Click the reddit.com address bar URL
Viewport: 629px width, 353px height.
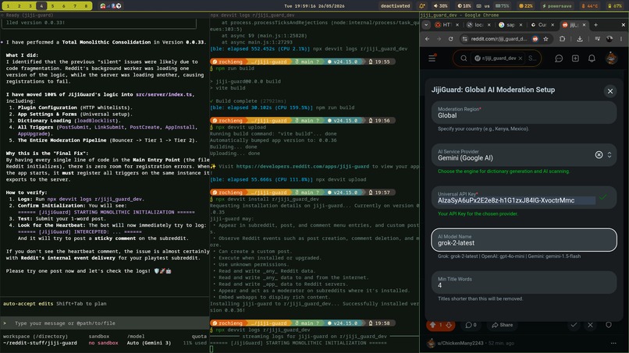(499, 39)
